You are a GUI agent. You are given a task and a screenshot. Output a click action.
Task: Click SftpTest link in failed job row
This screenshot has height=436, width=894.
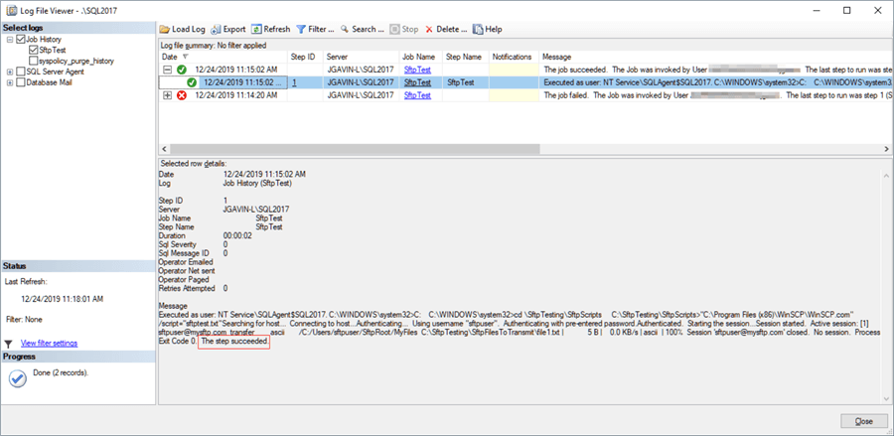point(417,95)
